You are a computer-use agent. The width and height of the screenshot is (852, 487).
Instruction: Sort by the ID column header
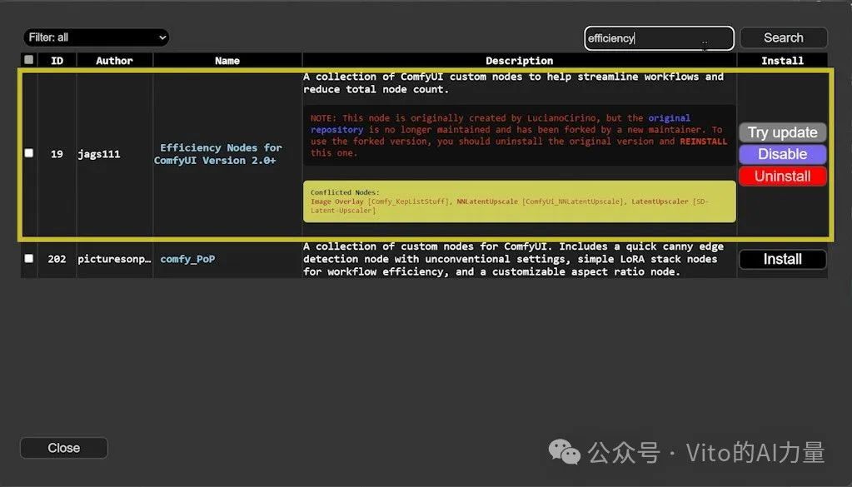point(57,61)
